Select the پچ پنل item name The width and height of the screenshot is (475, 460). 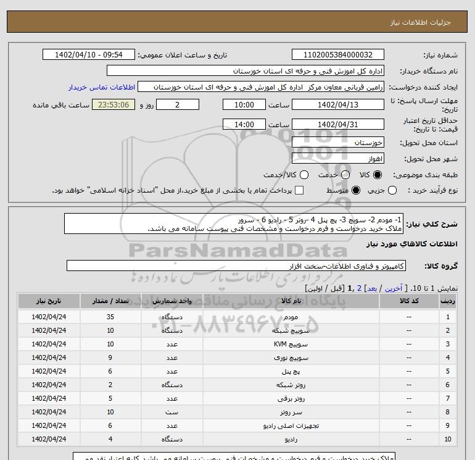[291, 372]
